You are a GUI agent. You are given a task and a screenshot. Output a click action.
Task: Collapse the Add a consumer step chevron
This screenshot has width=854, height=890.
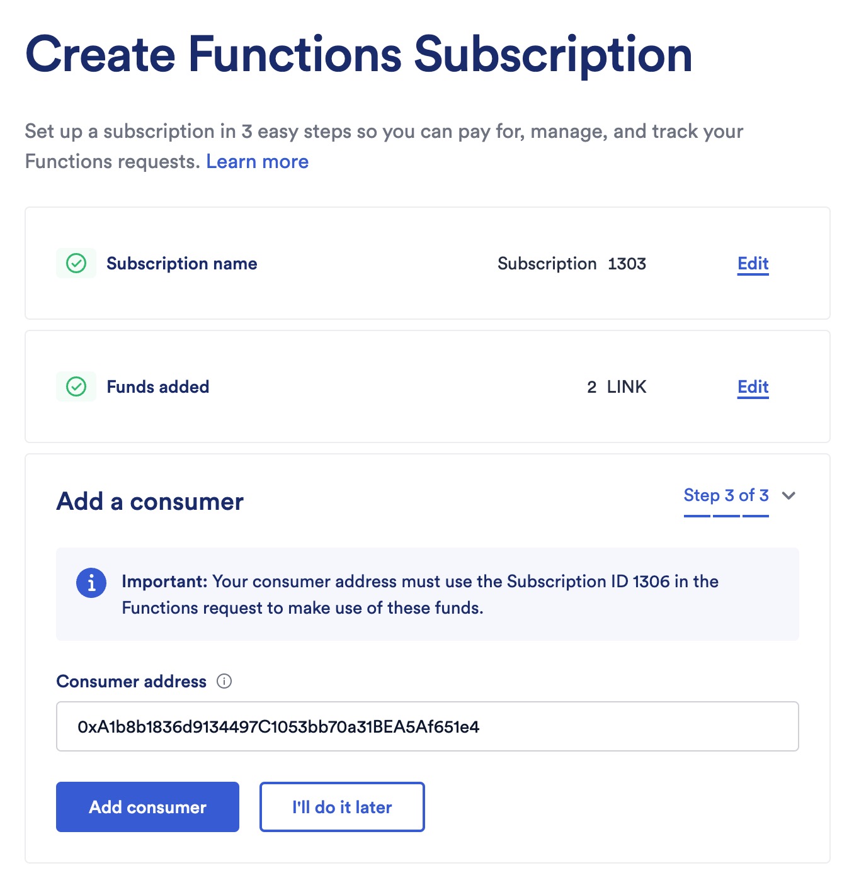click(x=788, y=497)
